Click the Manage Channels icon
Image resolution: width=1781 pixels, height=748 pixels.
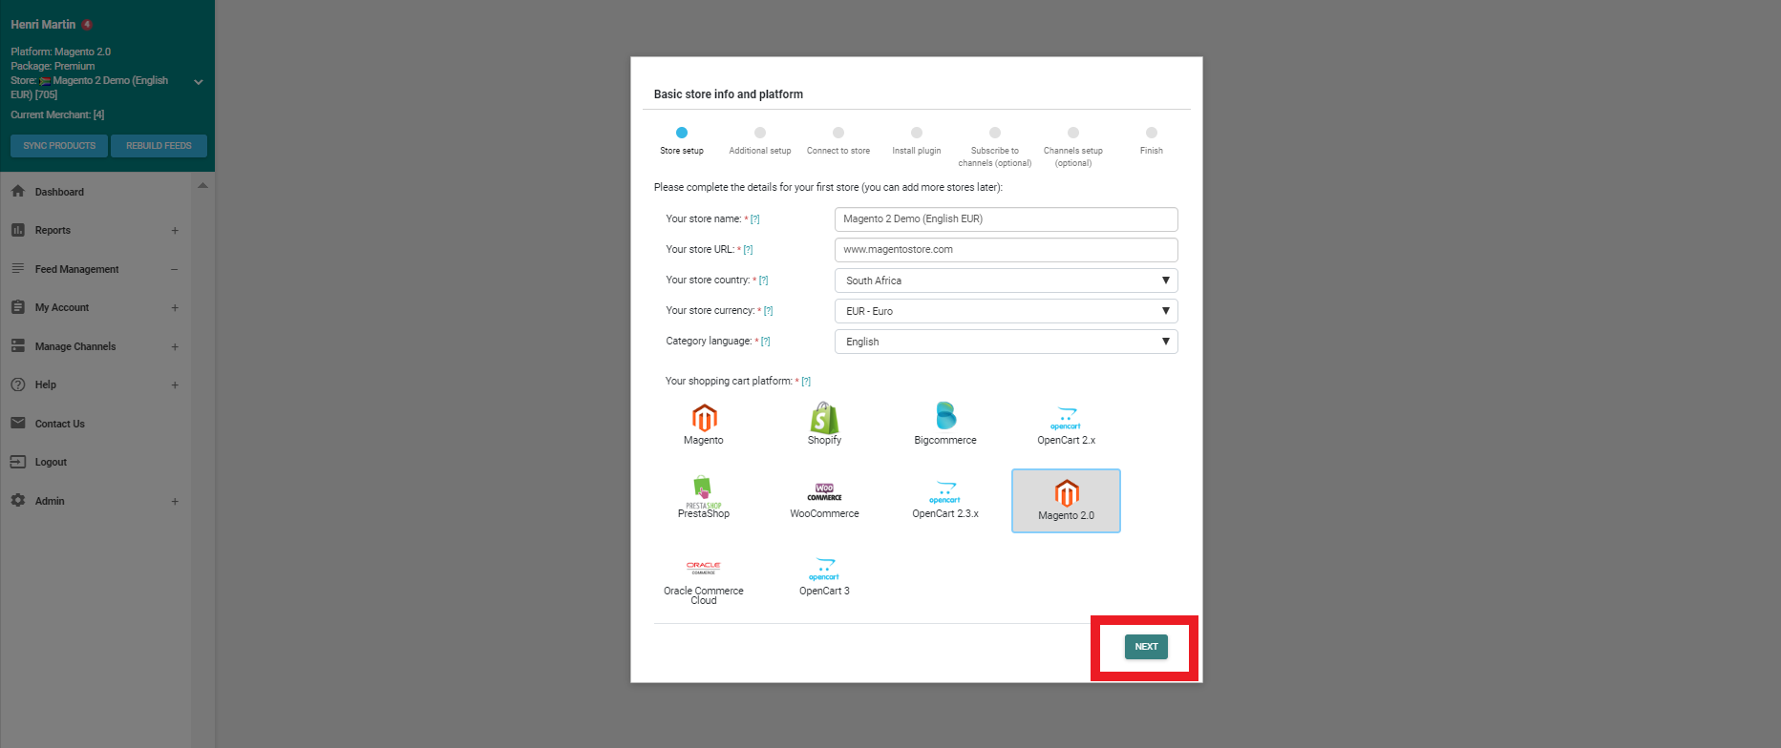(18, 346)
